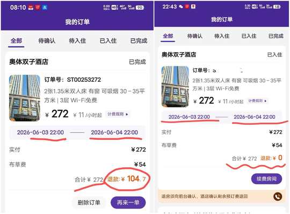Tap the WeChat notification icon beside 22:43
The height and width of the screenshot is (214, 290).
click(x=181, y=6)
